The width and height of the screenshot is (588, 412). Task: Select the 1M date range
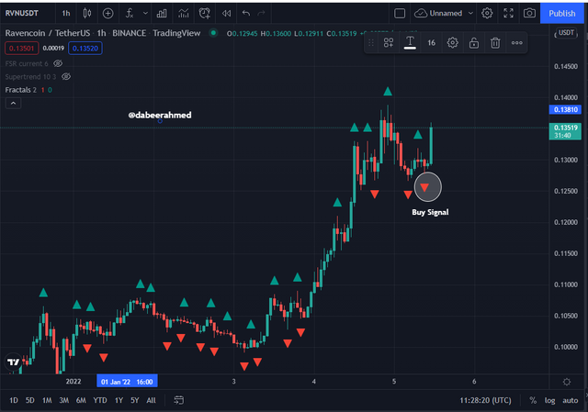(x=47, y=400)
